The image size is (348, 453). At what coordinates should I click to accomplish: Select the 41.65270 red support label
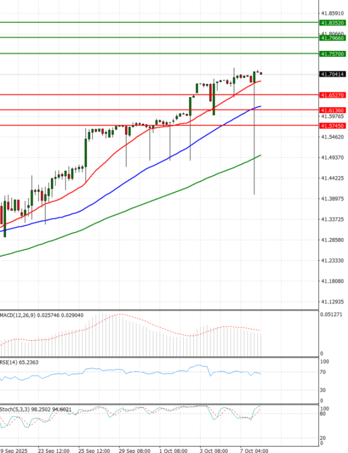click(x=333, y=94)
